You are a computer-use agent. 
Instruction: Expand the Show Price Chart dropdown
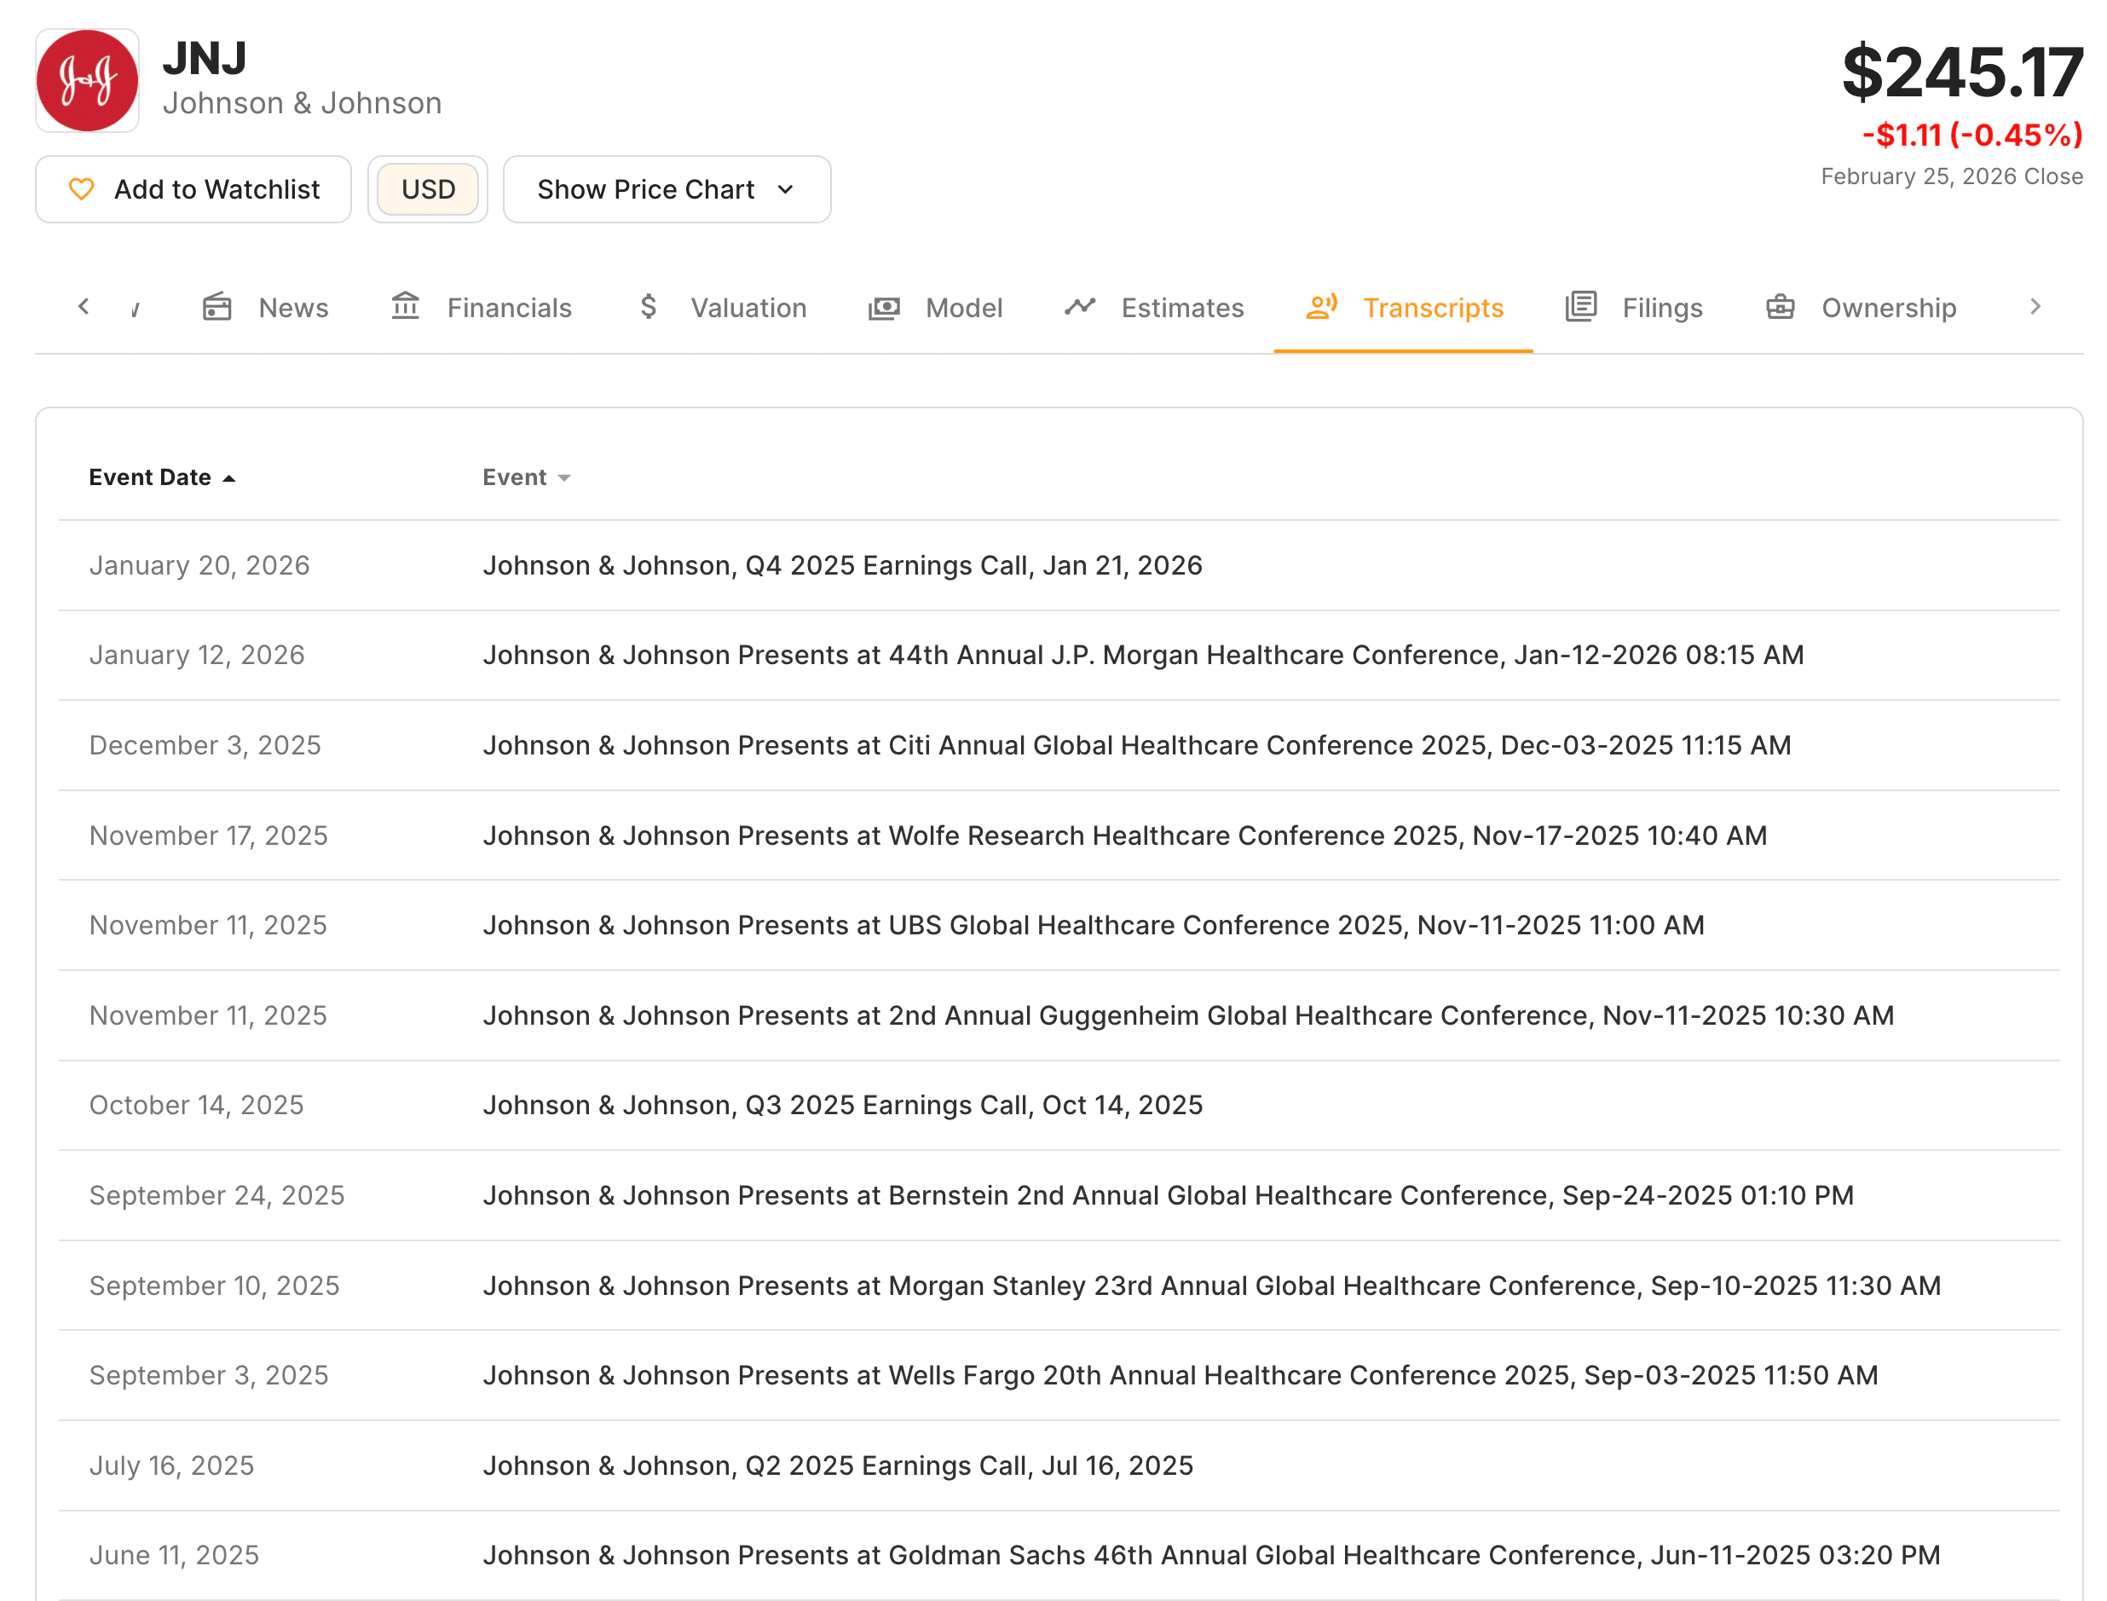click(667, 188)
